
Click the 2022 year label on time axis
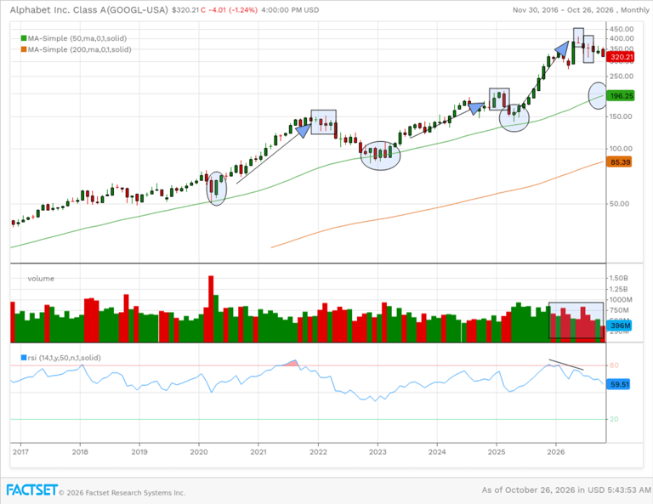click(318, 452)
